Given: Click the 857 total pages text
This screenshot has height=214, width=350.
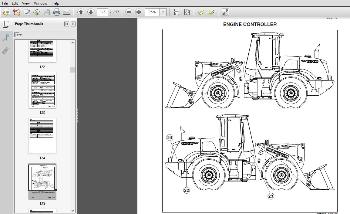Looking at the screenshot, I should (x=116, y=12).
